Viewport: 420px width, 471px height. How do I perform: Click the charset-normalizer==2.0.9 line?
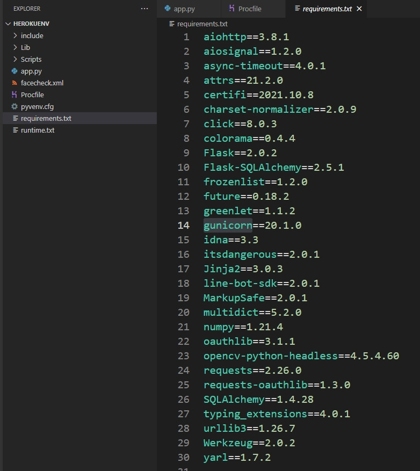280,110
